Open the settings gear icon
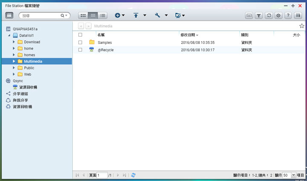307x181 pixels. tap(278, 15)
